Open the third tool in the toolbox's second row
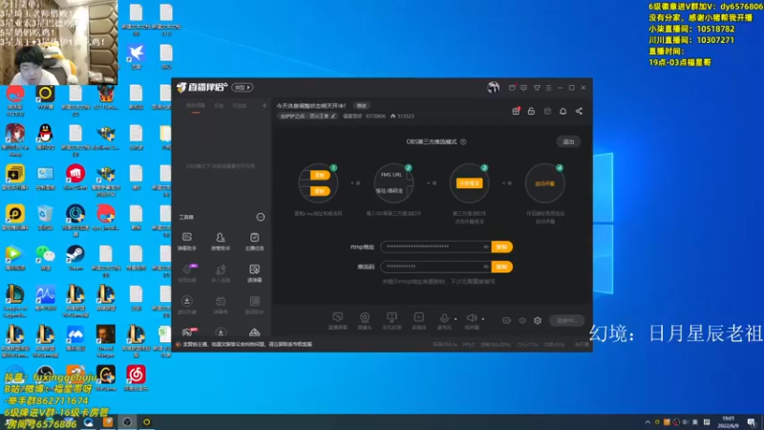 coord(254,273)
